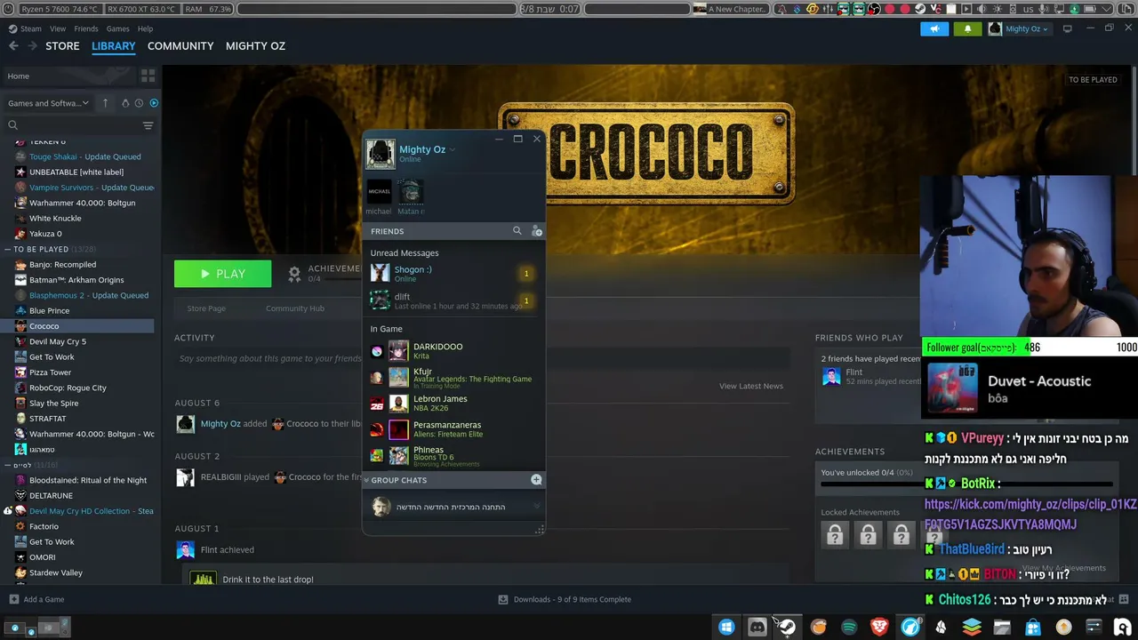1138x640 pixels.
Task: Open the Friends menu
Action: (86, 28)
